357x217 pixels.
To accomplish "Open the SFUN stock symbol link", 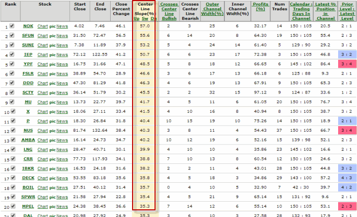I will click(28, 36).
